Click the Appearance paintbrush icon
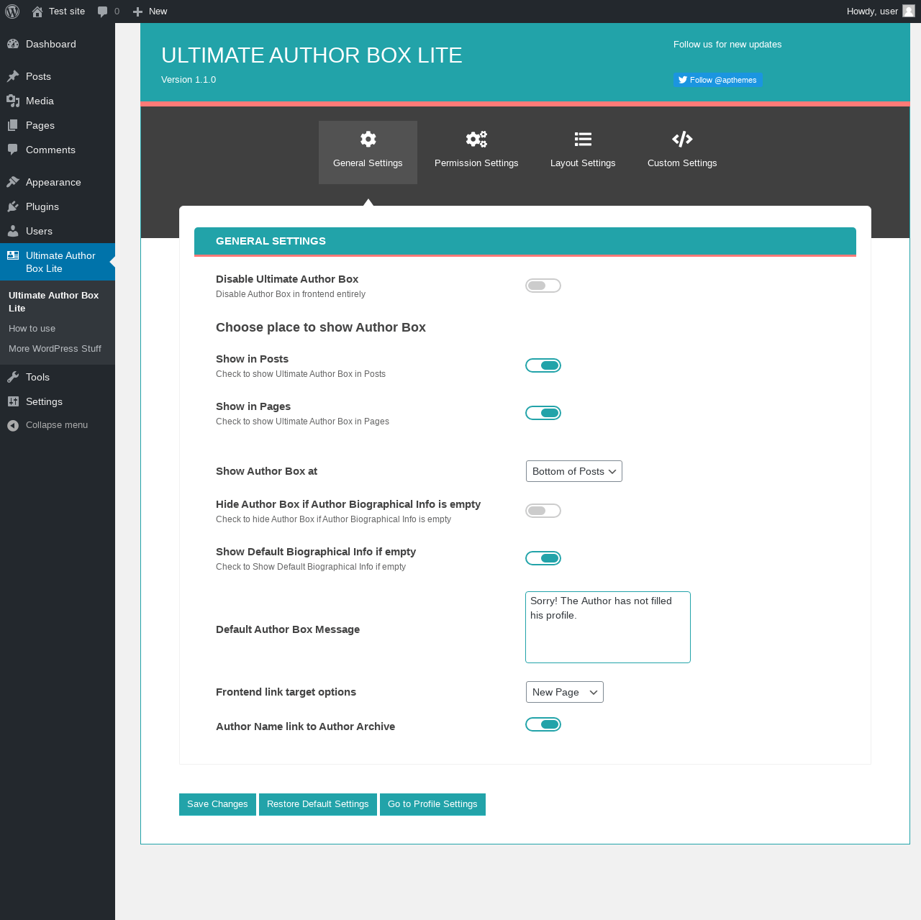Viewport: 921px width, 920px height. [x=13, y=182]
